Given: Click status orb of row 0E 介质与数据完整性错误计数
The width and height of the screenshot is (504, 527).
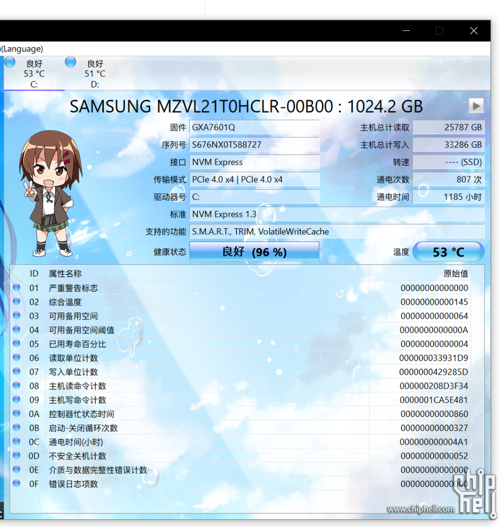Looking at the screenshot, I should tap(16, 469).
